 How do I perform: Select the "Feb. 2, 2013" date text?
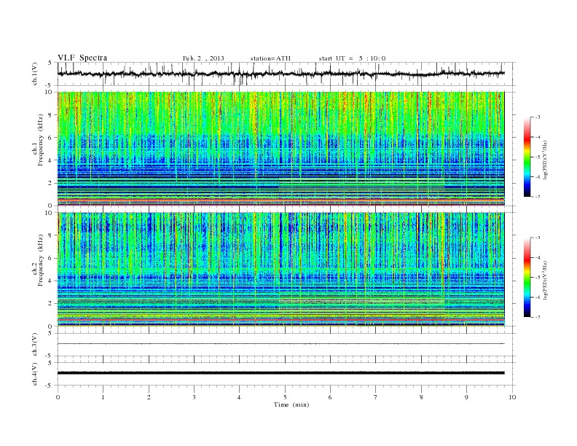pos(203,58)
